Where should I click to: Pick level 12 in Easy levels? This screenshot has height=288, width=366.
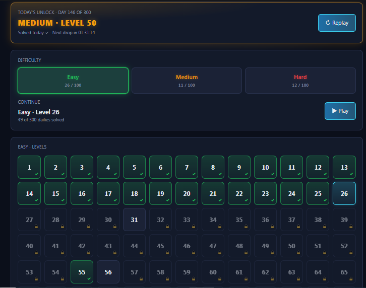[x=318, y=167]
